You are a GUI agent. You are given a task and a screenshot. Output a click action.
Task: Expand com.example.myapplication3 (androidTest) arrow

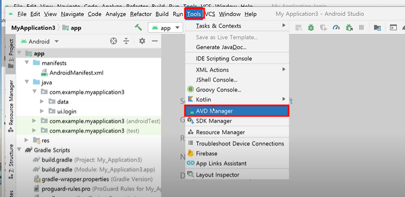coord(35,121)
